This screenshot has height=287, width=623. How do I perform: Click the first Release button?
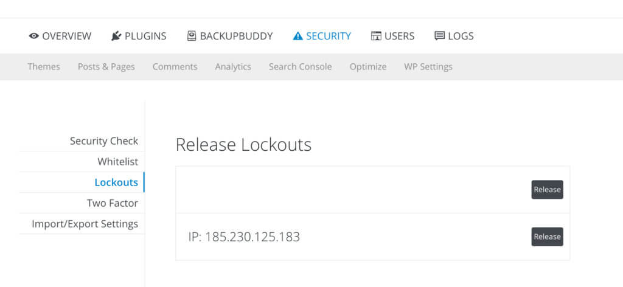pyautogui.click(x=547, y=189)
